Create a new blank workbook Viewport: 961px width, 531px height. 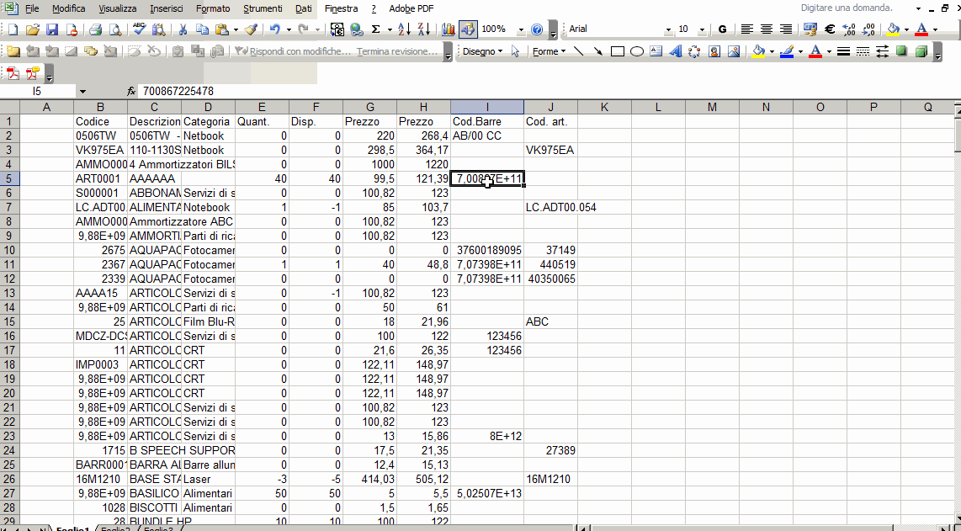pos(13,29)
